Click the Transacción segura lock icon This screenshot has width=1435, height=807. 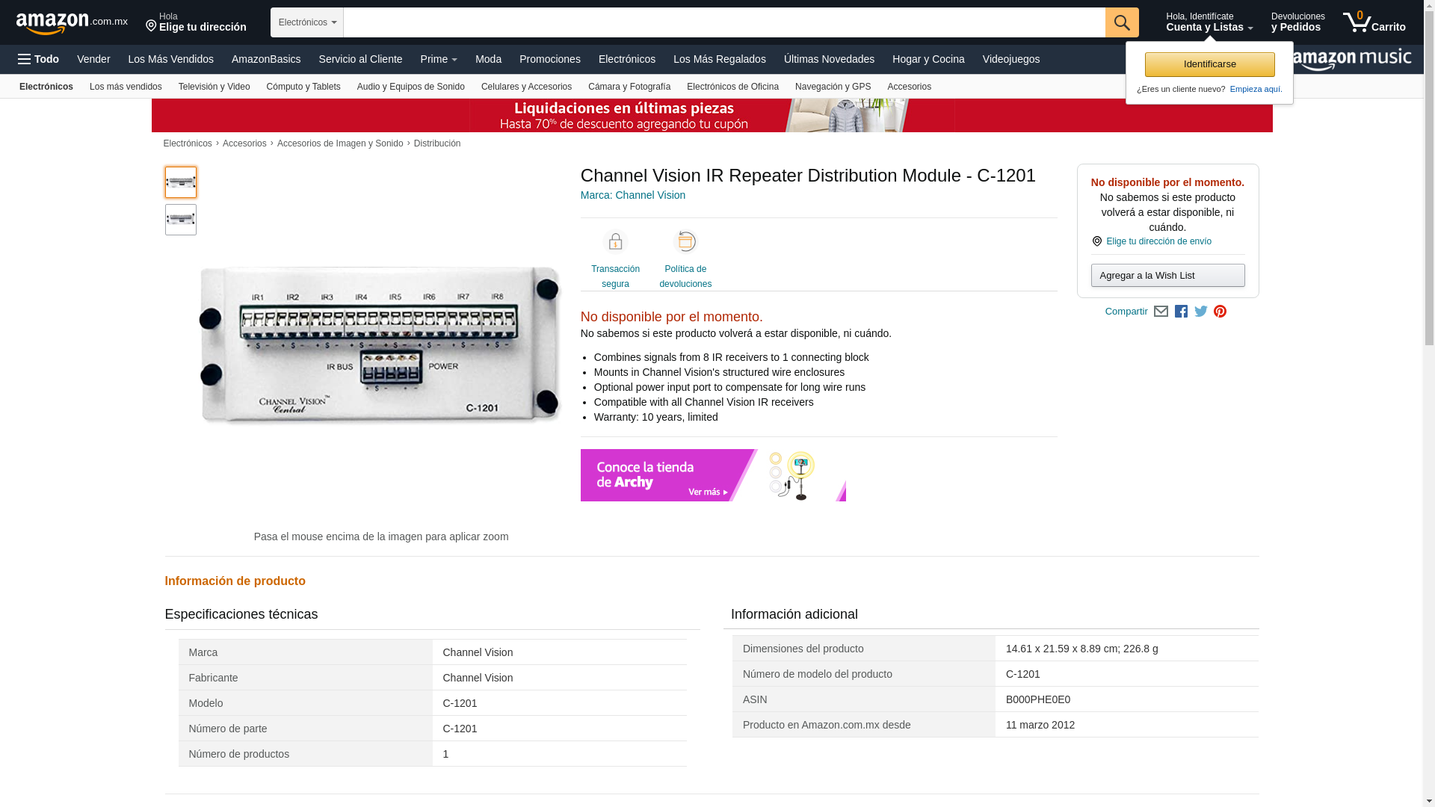click(615, 242)
